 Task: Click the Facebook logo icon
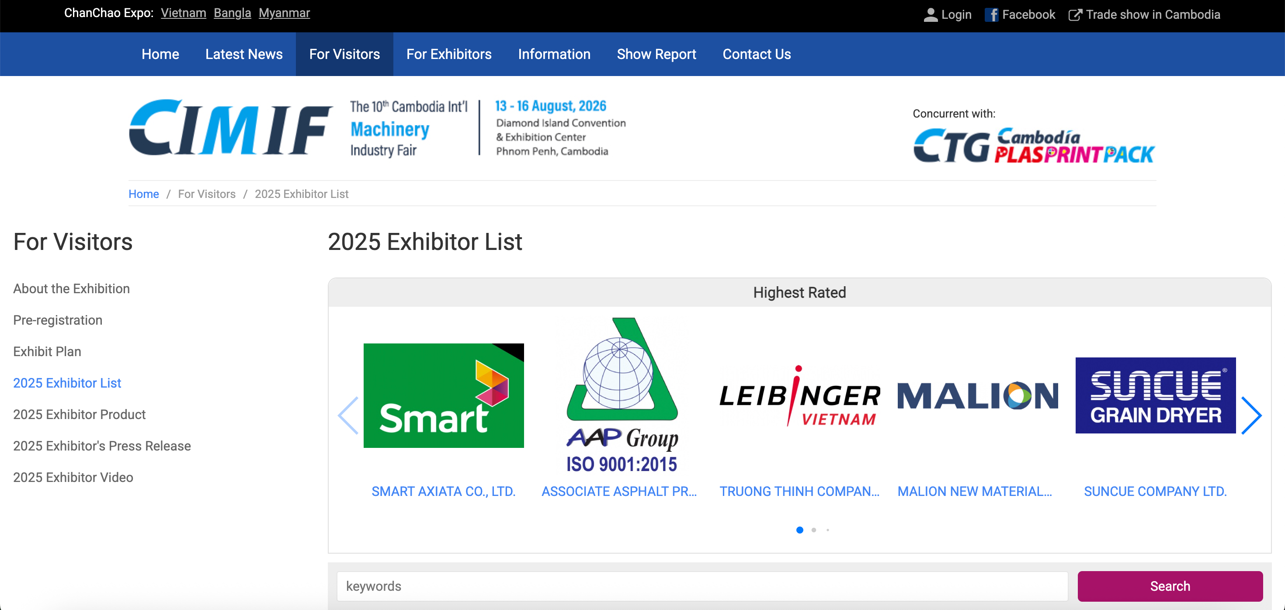point(991,15)
